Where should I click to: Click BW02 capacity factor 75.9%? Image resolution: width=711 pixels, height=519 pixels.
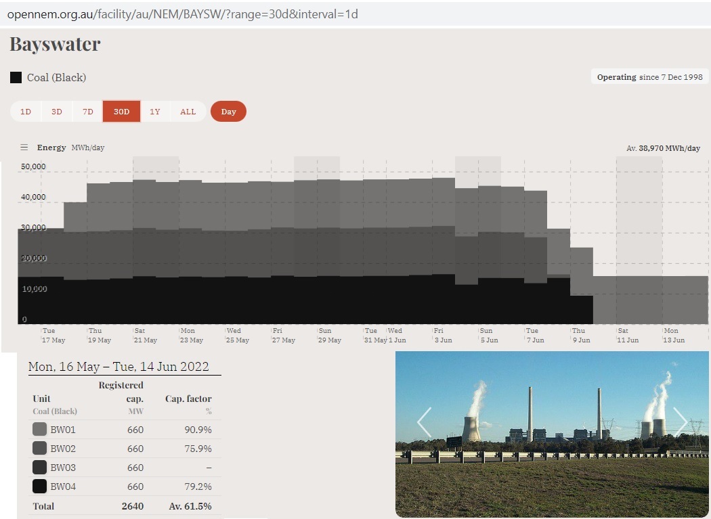click(198, 449)
